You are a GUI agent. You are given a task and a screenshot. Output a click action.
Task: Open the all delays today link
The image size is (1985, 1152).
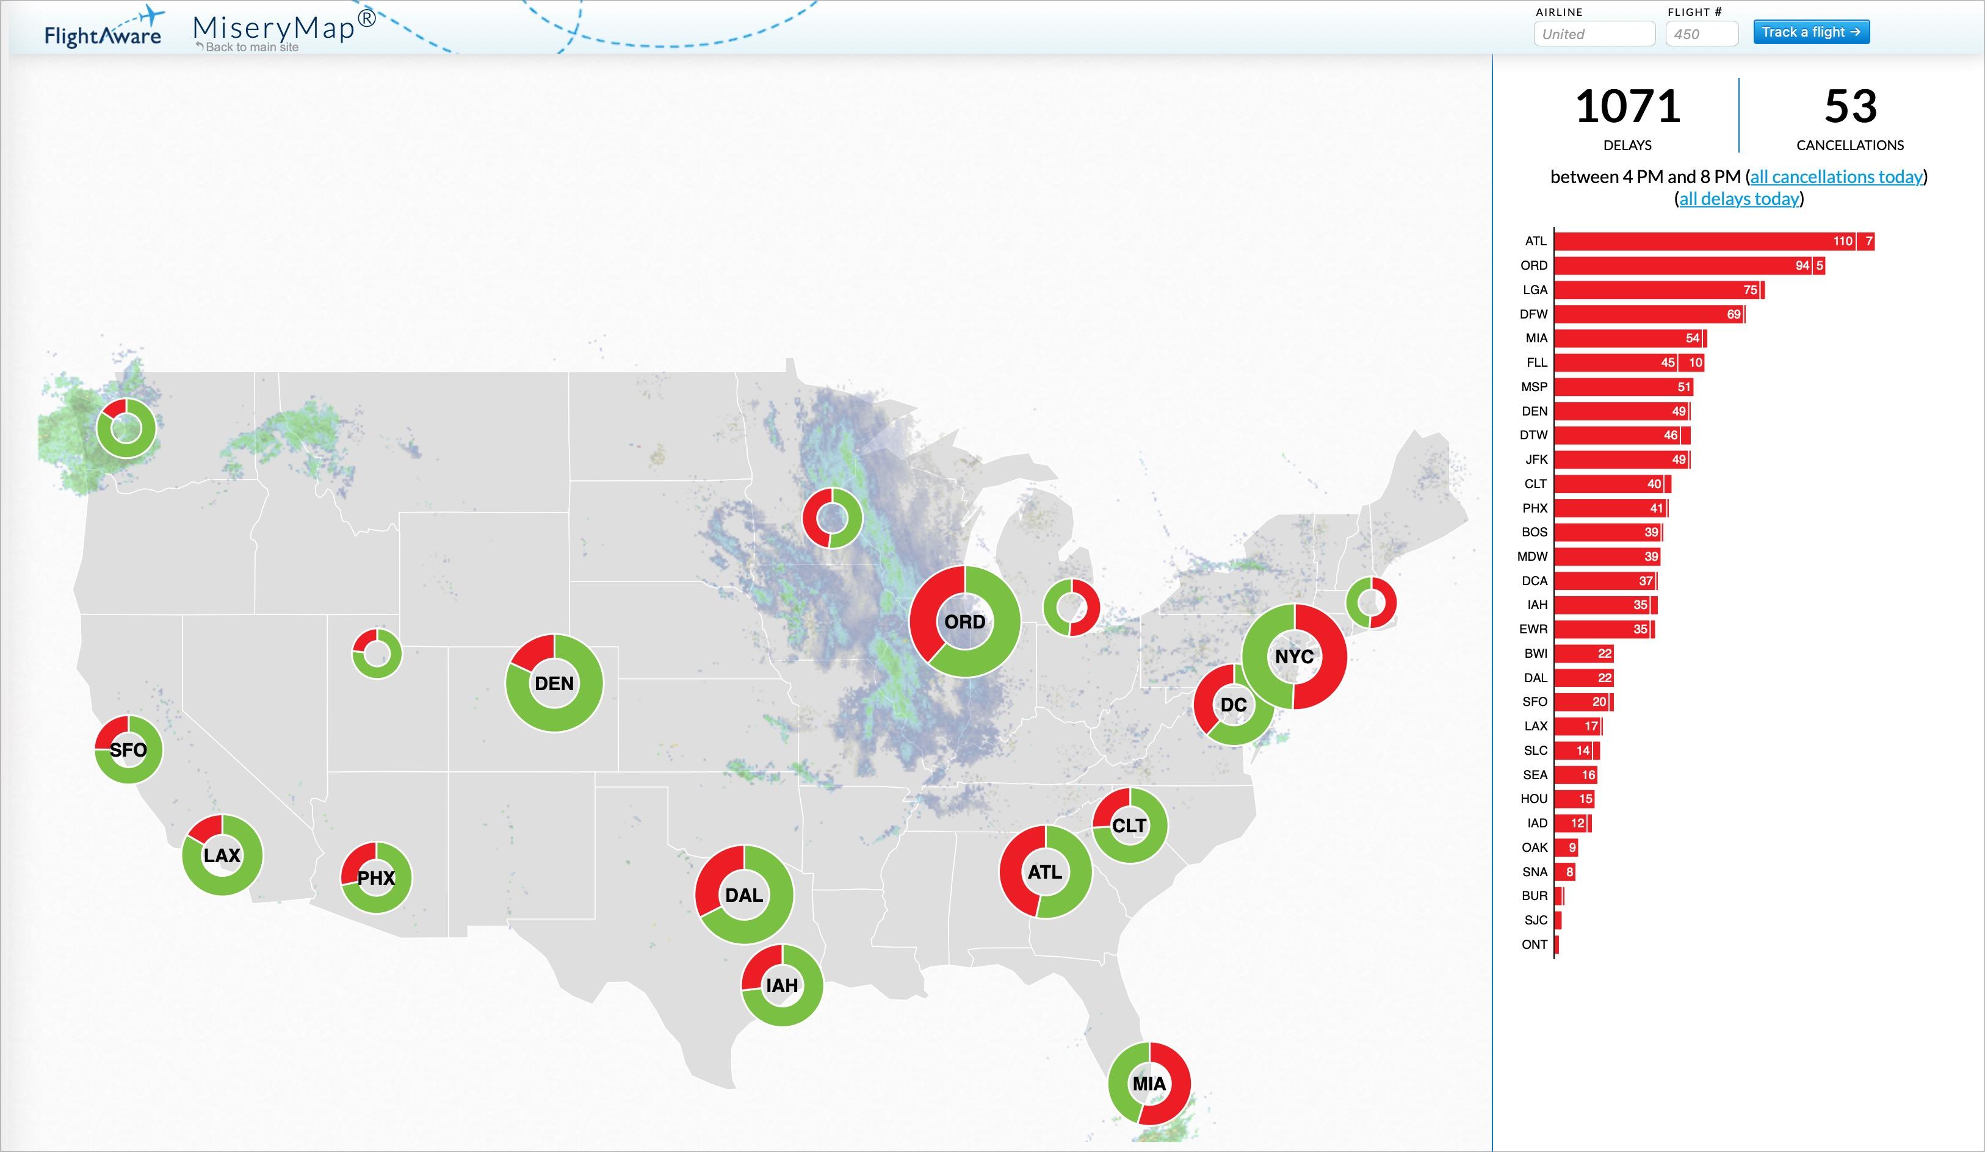tap(1739, 198)
